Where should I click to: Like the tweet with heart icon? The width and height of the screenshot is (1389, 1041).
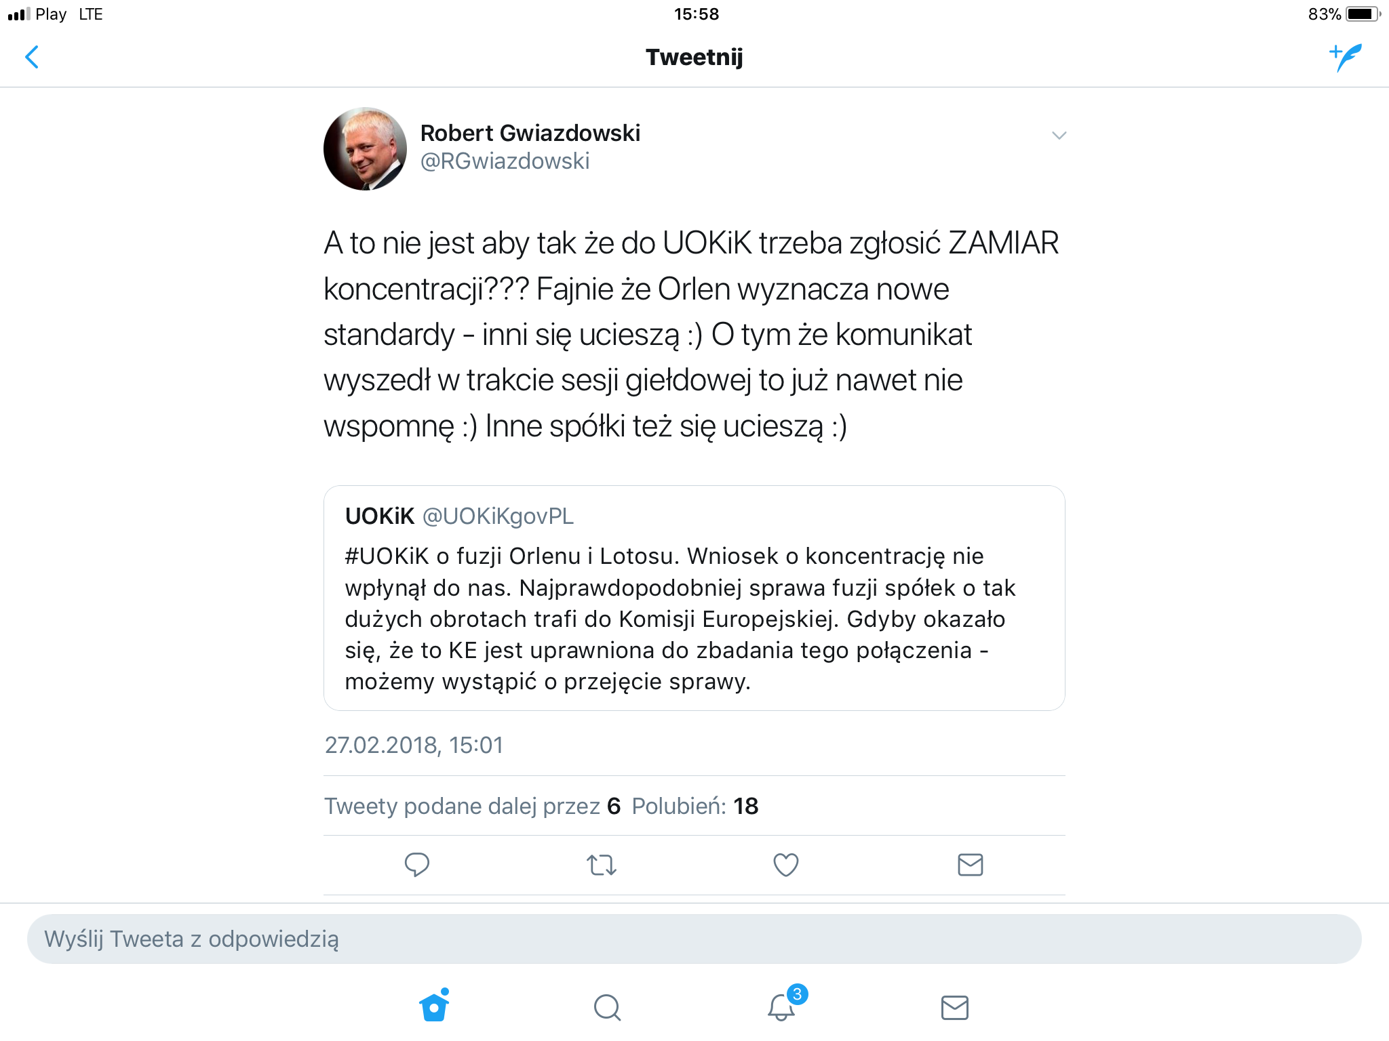point(786,865)
